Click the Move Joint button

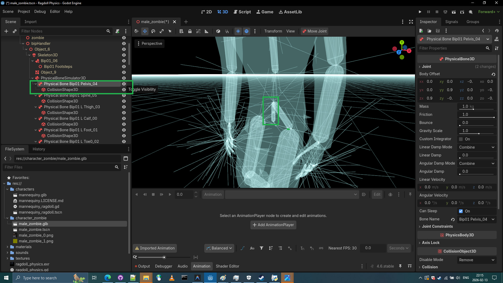pyautogui.click(x=314, y=31)
